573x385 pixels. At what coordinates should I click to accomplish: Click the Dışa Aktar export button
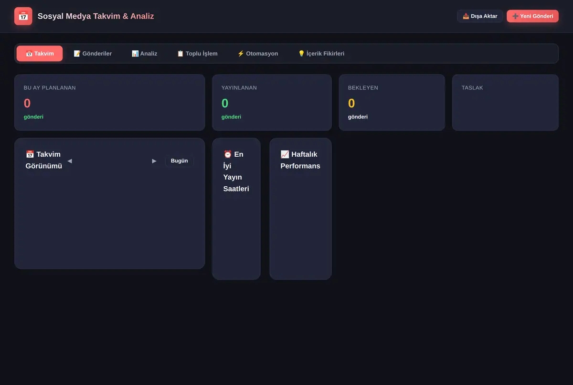click(480, 16)
